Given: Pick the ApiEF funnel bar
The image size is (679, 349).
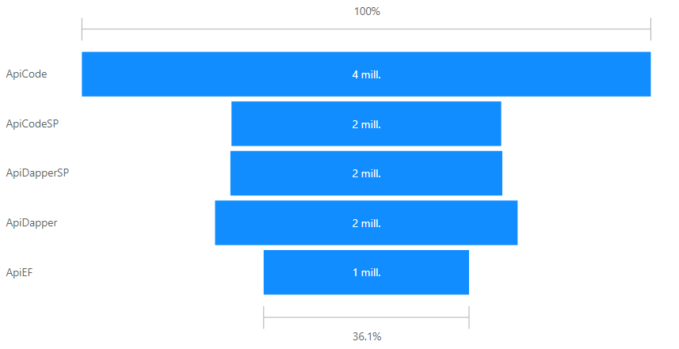Looking at the screenshot, I should 309,272.
